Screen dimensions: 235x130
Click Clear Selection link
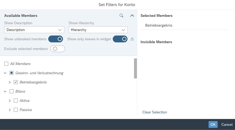[154, 112]
